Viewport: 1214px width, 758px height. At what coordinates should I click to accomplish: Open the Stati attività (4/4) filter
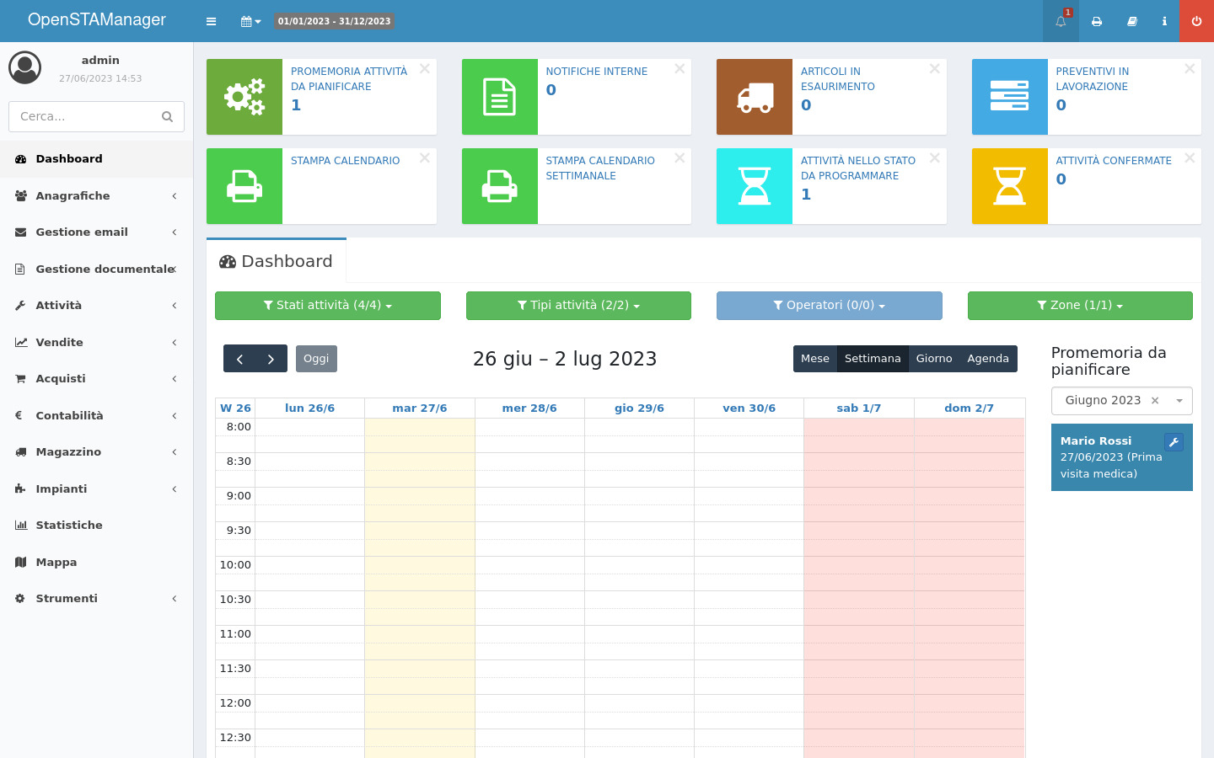pyautogui.click(x=328, y=306)
